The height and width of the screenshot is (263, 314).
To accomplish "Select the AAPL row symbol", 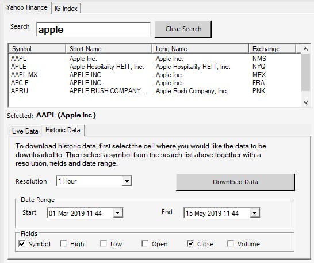I will coord(18,59).
